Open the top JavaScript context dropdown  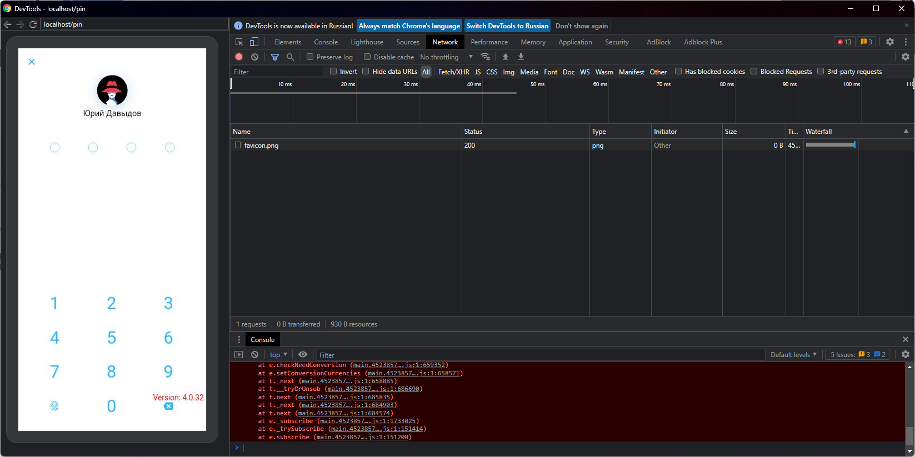(x=278, y=355)
